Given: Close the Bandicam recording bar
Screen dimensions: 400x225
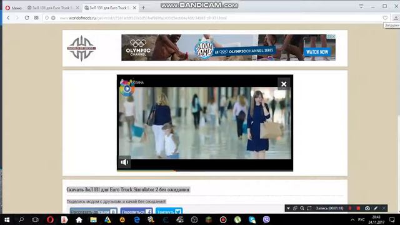Looking at the screenshot, I should (384, 208).
